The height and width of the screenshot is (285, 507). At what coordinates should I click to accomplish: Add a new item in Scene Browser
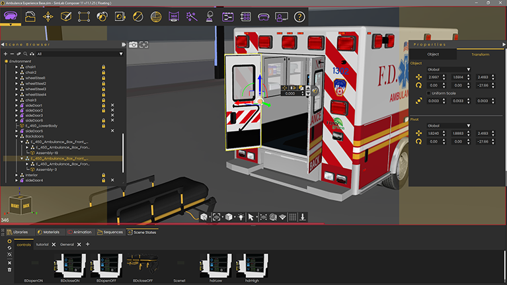coord(5,54)
